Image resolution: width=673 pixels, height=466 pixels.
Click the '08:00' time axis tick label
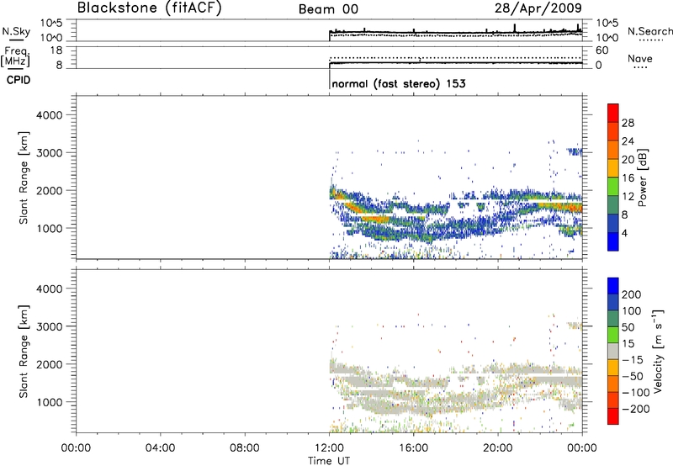[x=245, y=448]
